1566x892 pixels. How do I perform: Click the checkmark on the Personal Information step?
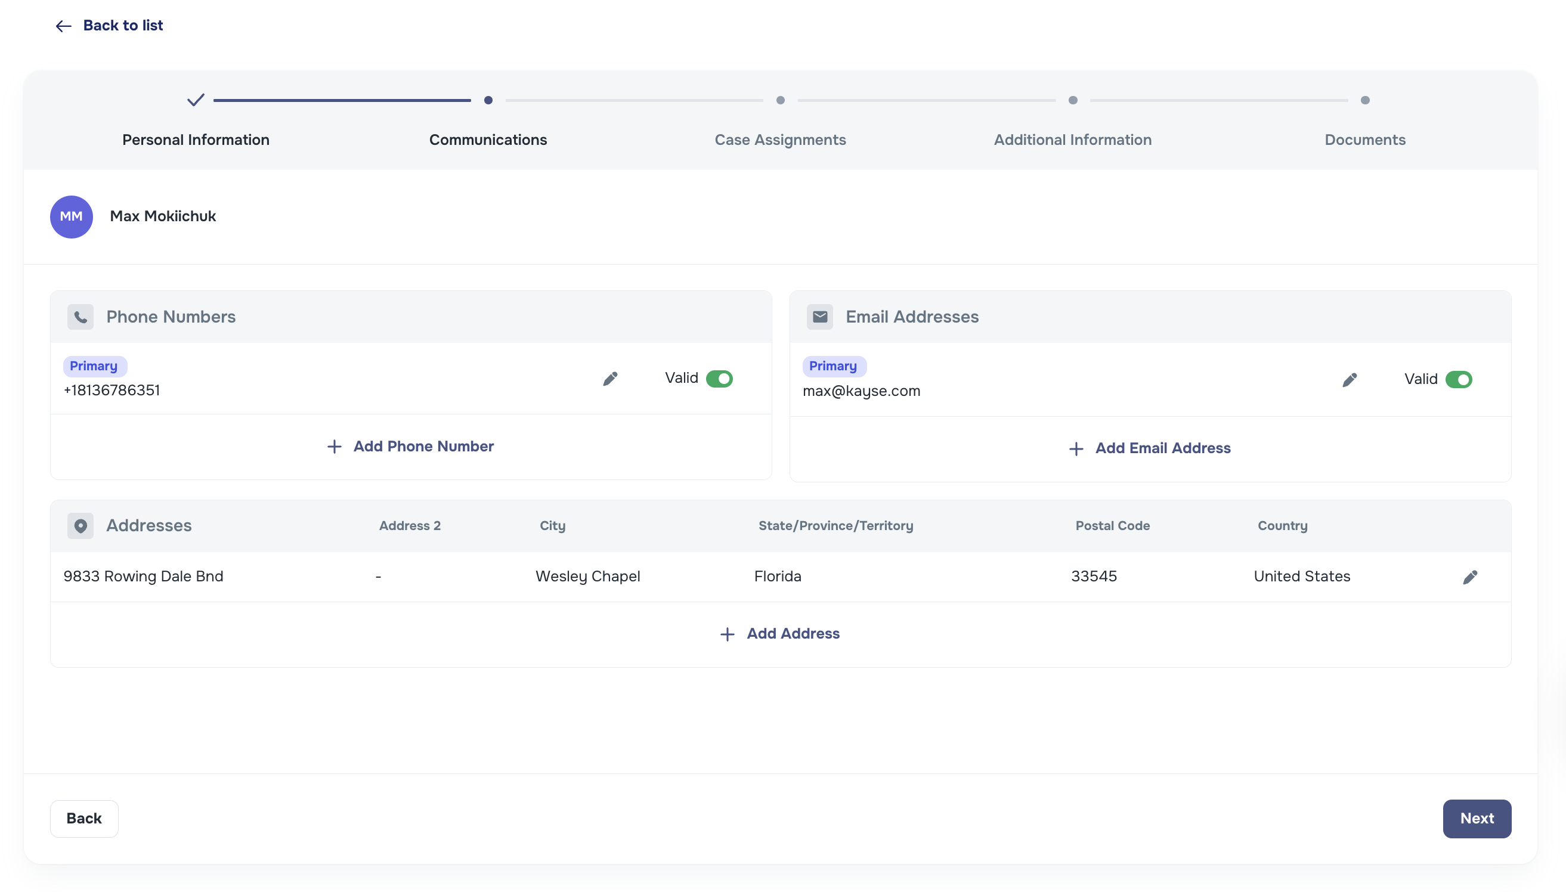click(x=196, y=100)
